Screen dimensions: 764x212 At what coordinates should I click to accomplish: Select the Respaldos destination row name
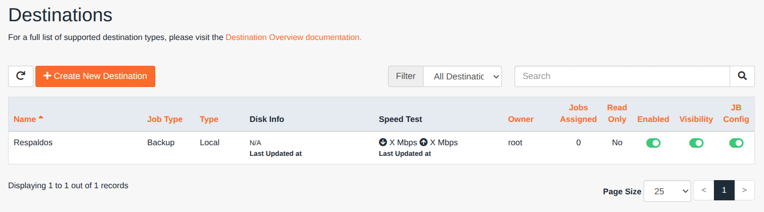33,143
